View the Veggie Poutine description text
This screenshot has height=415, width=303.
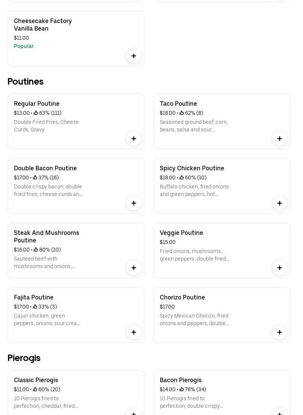(x=194, y=255)
